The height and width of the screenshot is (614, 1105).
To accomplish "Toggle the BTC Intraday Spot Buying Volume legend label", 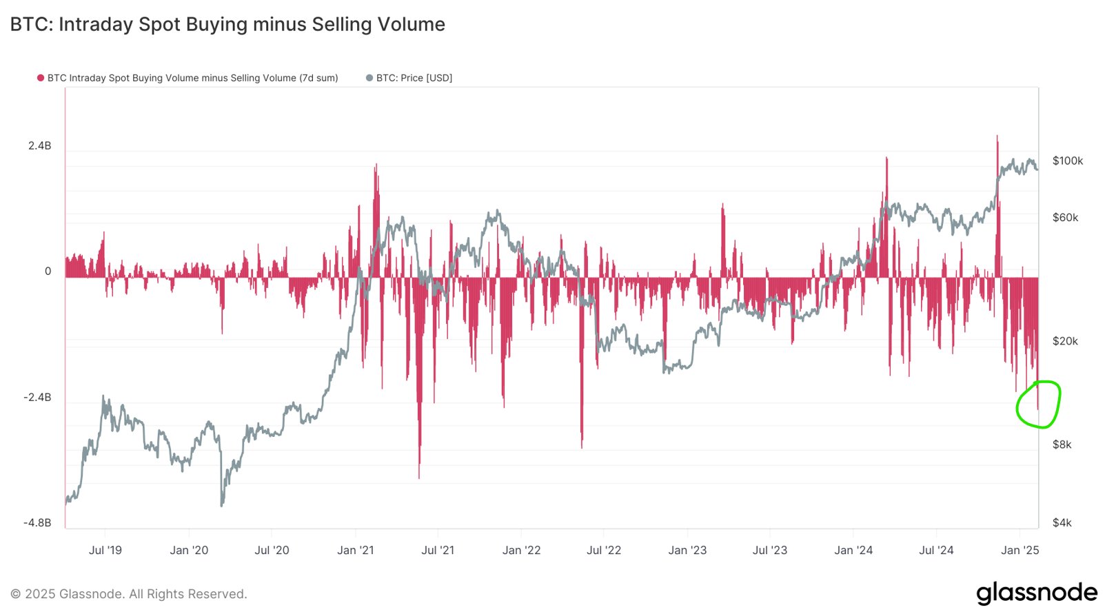I will [192, 78].
